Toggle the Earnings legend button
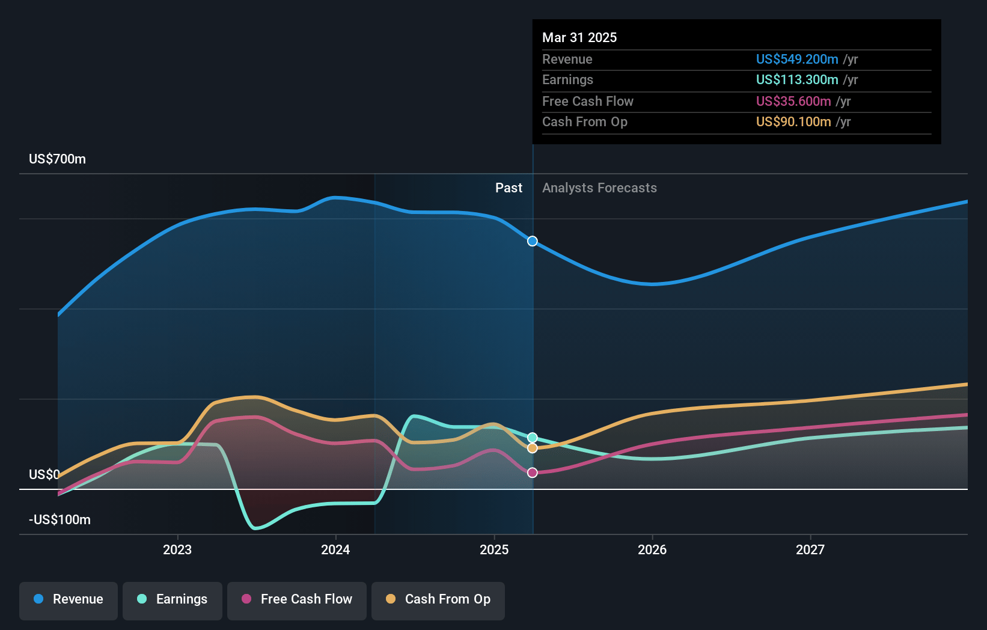Image resolution: width=987 pixels, height=630 pixels. (x=173, y=601)
